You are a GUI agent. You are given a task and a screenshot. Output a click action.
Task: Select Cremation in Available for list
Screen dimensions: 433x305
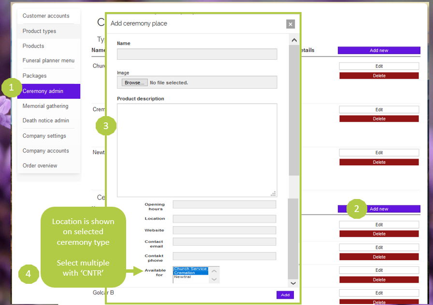pos(190,273)
